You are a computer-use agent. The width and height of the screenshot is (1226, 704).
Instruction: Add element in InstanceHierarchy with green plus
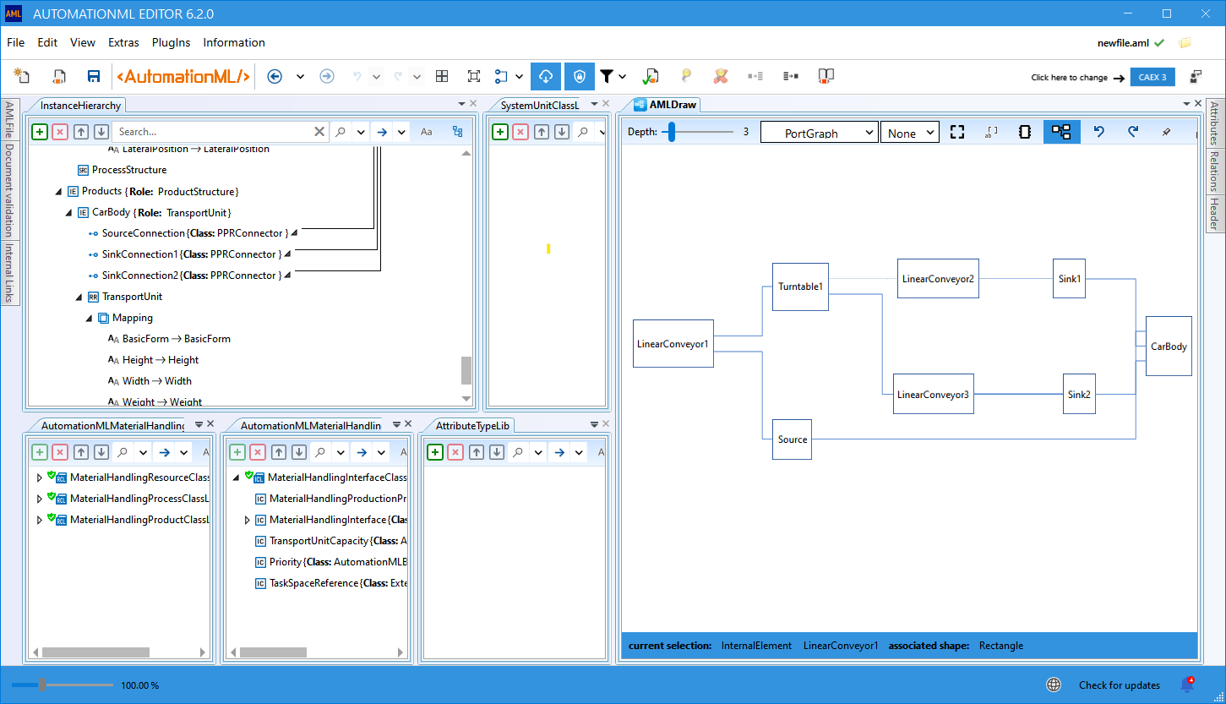pyautogui.click(x=40, y=132)
